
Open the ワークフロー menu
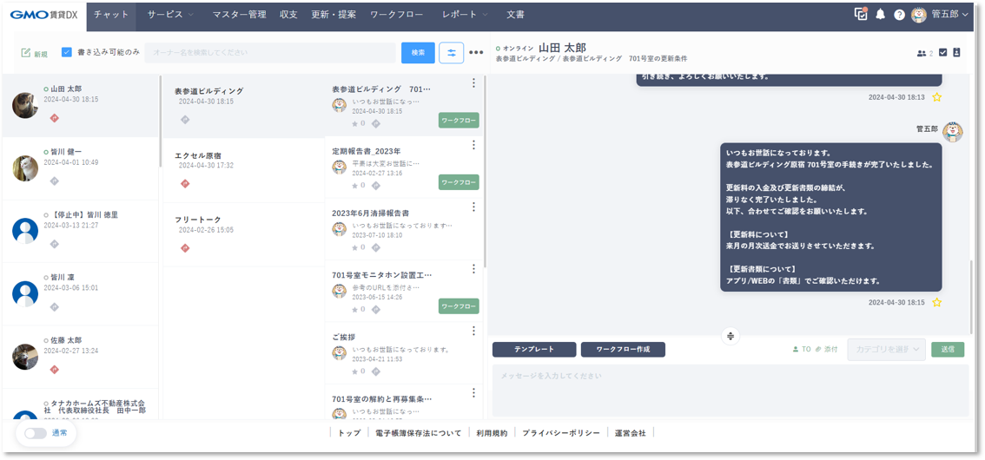tap(396, 15)
